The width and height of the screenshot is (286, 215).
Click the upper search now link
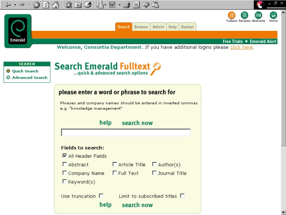(137, 123)
